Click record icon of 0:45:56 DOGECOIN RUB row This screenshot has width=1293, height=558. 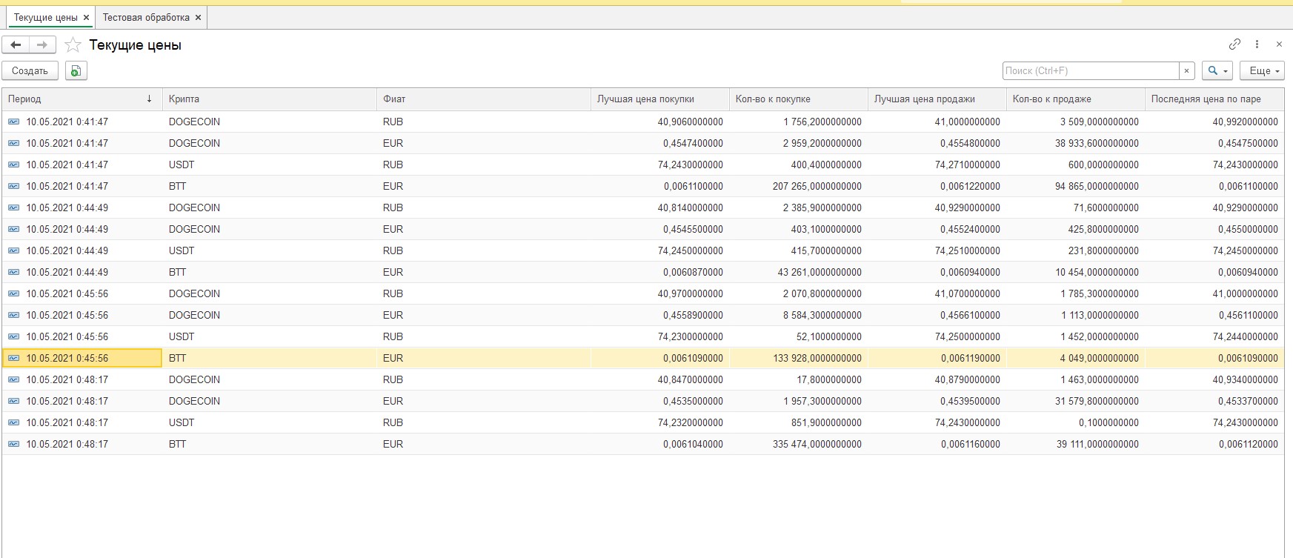coord(13,293)
